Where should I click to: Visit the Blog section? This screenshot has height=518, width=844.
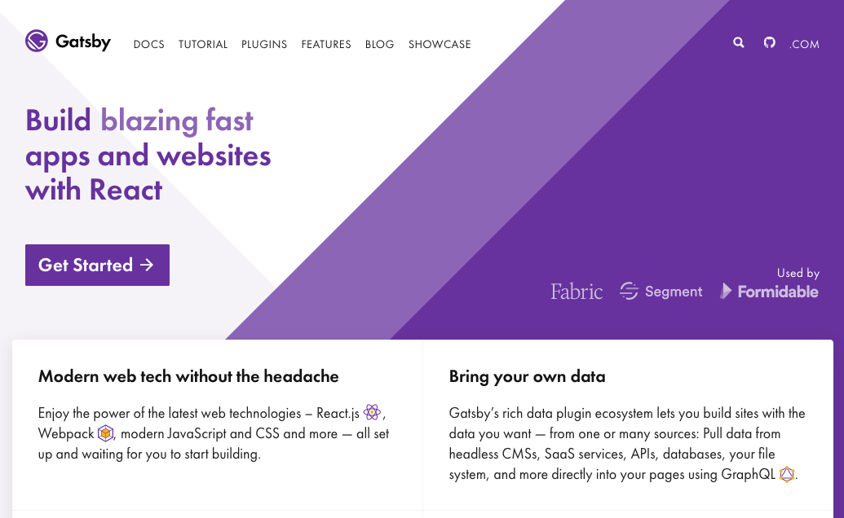point(380,45)
